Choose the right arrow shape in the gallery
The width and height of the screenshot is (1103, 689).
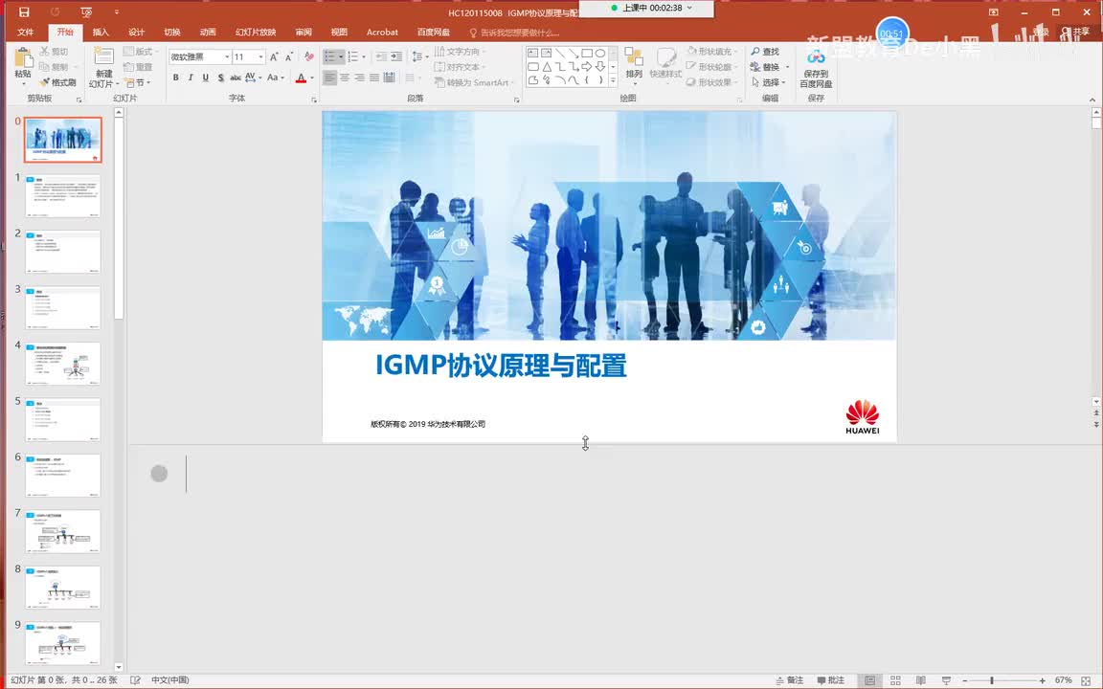tap(587, 67)
